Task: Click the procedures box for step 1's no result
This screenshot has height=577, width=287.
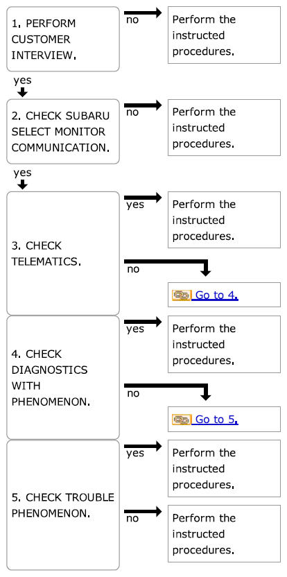Action: [x=224, y=35]
